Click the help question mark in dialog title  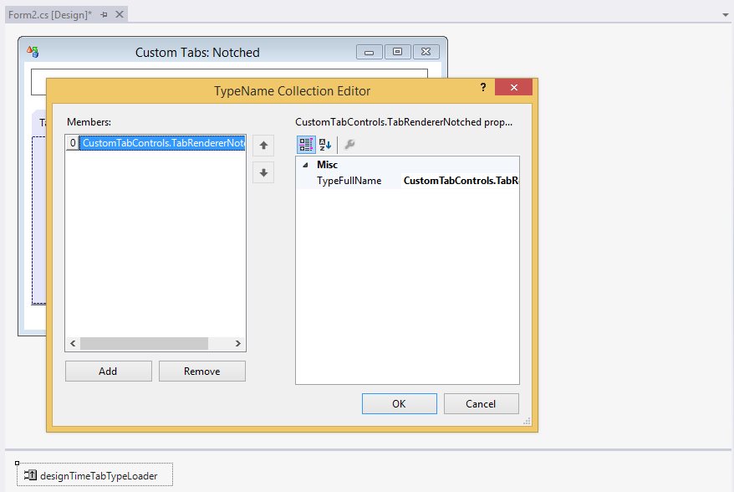(483, 88)
